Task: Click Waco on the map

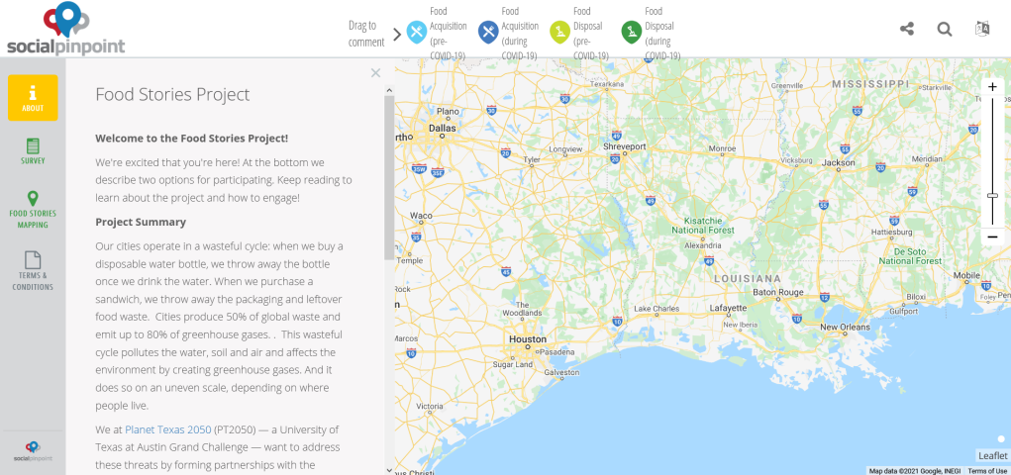Action: [x=421, y=216]
